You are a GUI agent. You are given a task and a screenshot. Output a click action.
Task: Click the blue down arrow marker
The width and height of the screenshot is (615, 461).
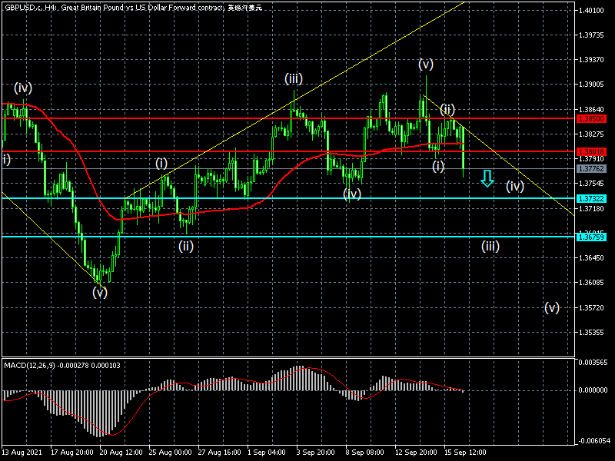tap(486, 179)
